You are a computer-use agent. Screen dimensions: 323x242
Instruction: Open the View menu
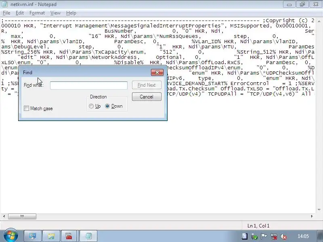(x=55, y=13)
